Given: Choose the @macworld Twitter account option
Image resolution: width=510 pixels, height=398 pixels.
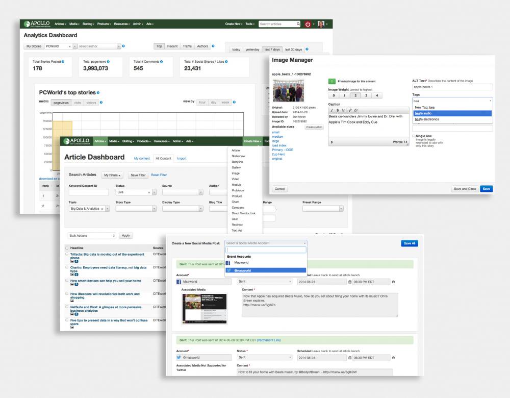Looking at the screenshot, I should point(266,270).
